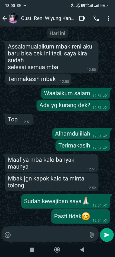Select the 'Ada yg kurang dek?' message

[x=73, y=105]
